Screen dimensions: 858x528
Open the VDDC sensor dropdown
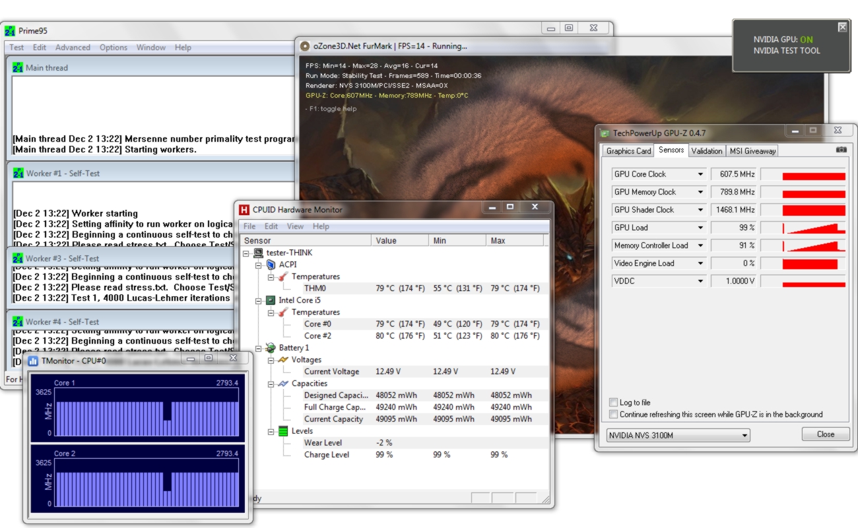point(701,281)
